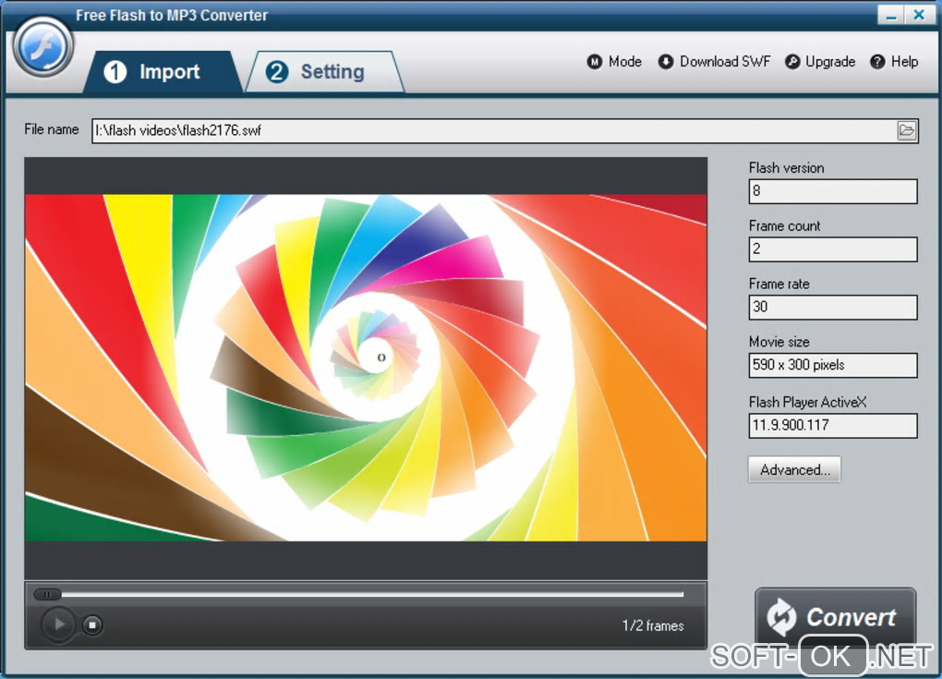Click the Flash version field
This screenshot has height=679, width=942.
(833, 191)
